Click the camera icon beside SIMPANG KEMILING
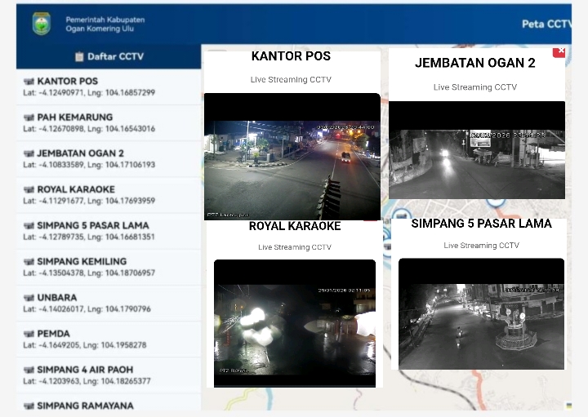Viewport: 588px width, 417px height. pyautogui.click(x=29, y=262)
